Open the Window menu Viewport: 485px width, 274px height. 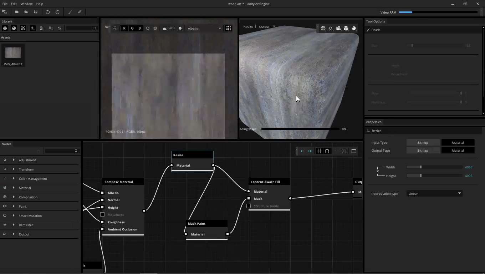[x=26, y=4]
